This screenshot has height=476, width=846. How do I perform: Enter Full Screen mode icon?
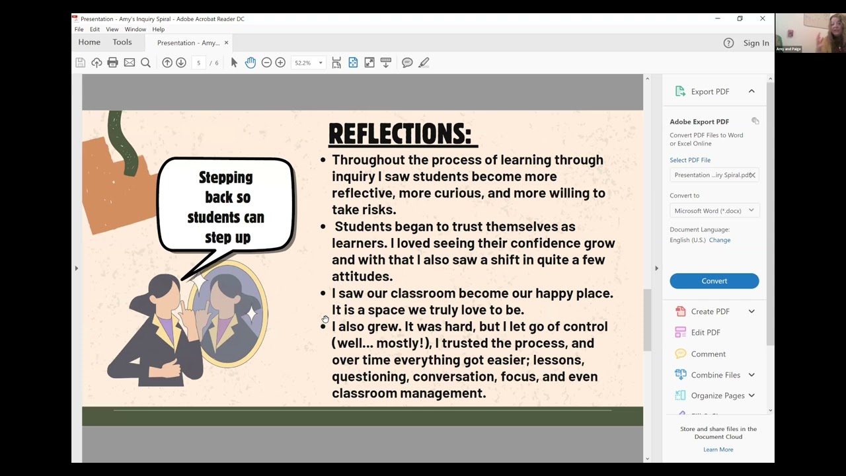[369, 63]
